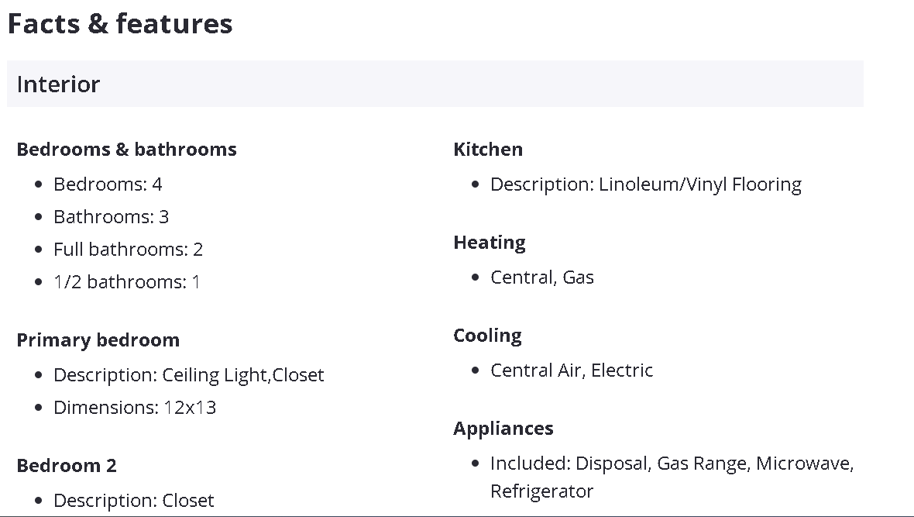Viewport: 914px width, 517px height.
Task: Click the Ceiling Light,Closet description line
Action: coord(188,375)
